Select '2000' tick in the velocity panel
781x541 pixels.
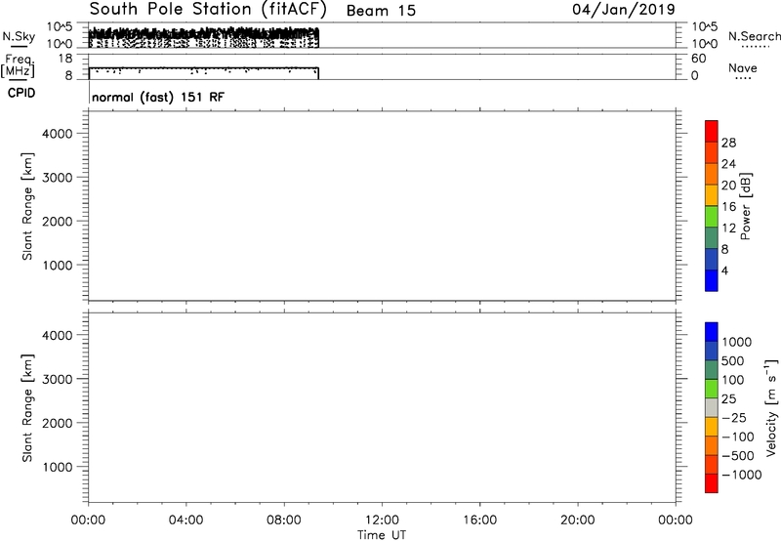58,423
